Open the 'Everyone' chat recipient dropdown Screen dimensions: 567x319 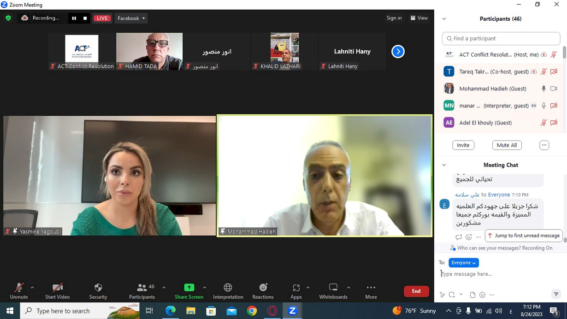[x=463, y=262]
